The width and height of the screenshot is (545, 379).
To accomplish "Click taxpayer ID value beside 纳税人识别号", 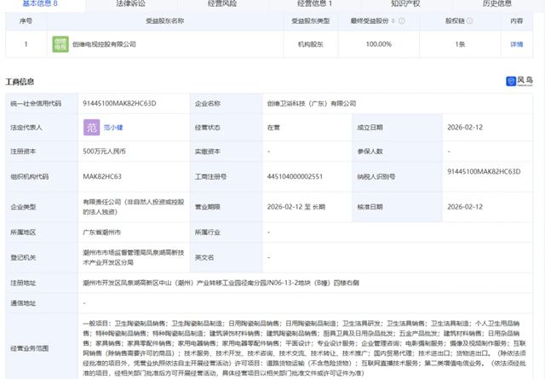I will point(484,171).
